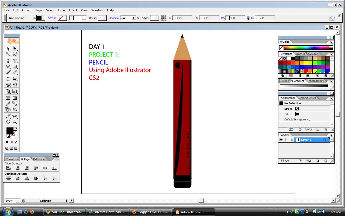This screenshot has height=216, width=345.
Task: Switch to the Brushes tab
Action: tap(300, 54)
